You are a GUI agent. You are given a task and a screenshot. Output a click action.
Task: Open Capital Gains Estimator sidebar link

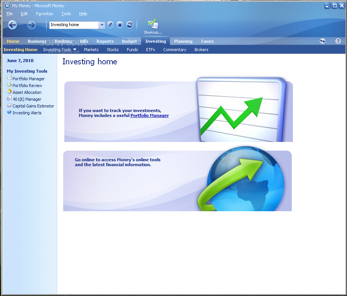point(33,106)
